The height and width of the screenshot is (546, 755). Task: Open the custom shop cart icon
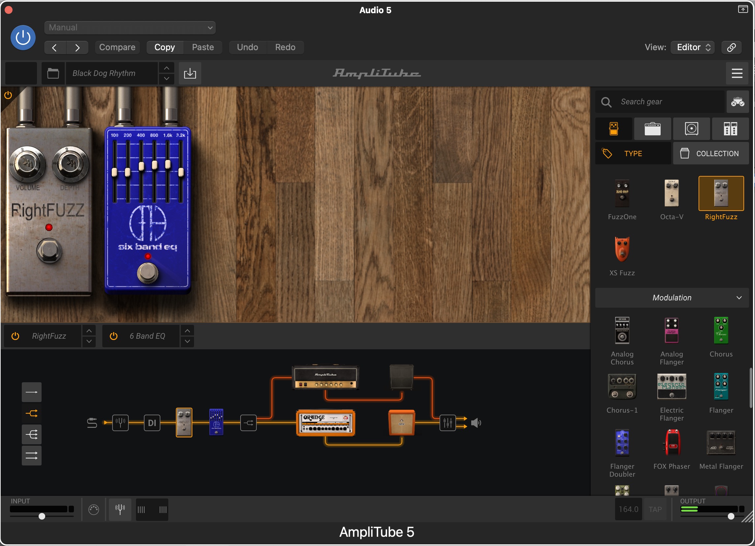pos(738,102)
